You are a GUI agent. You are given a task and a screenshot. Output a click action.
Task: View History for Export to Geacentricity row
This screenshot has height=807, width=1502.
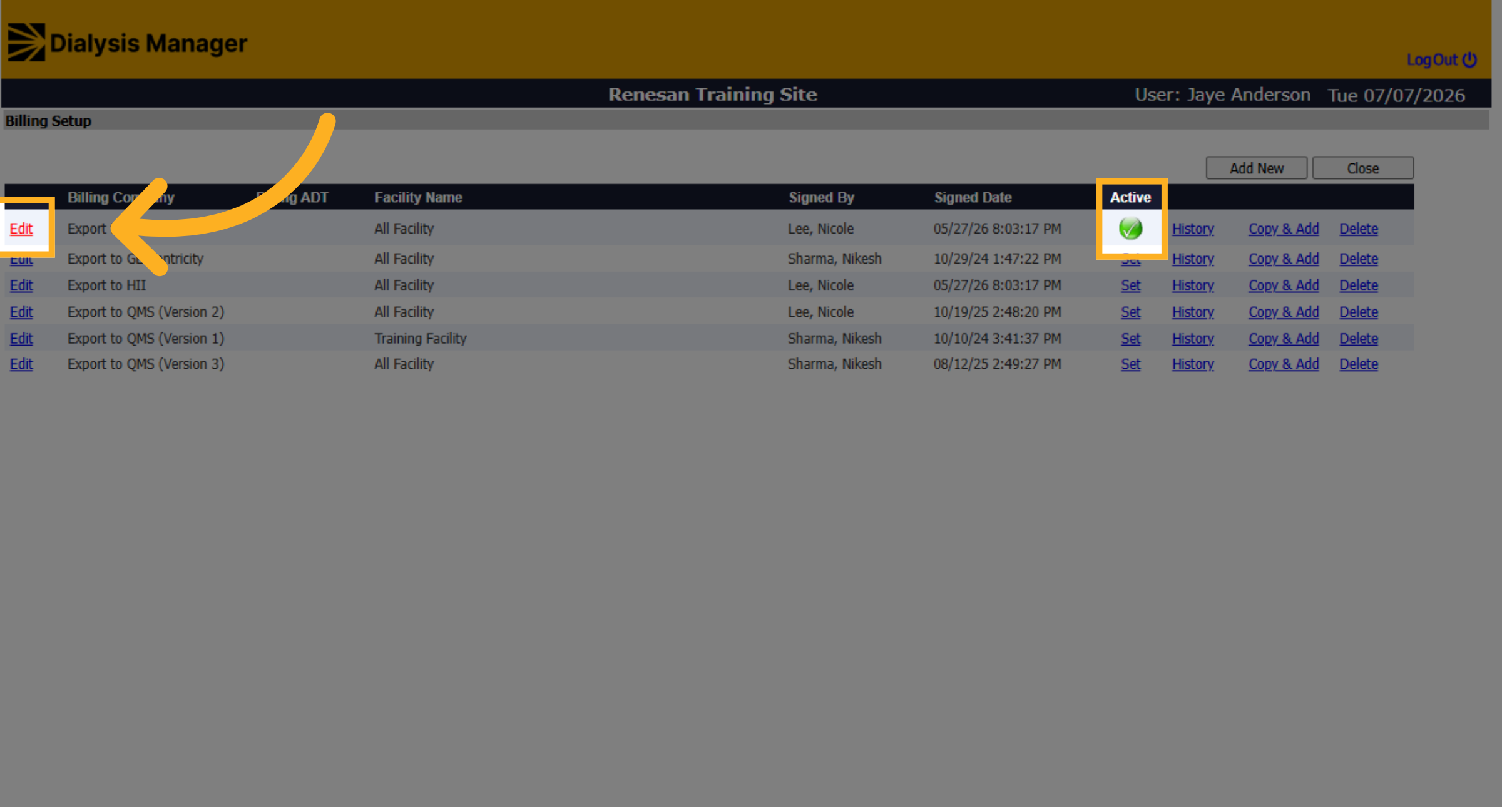pyautogui.click(x=1193, y=259)
